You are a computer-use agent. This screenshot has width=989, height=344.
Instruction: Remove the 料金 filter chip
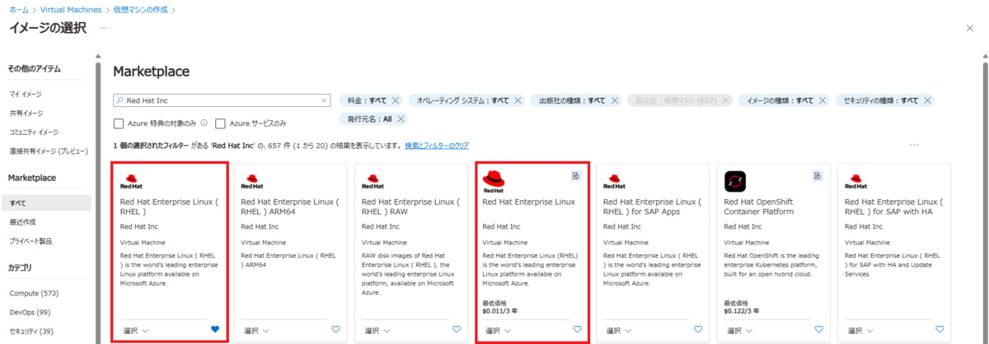coord(396,100)
